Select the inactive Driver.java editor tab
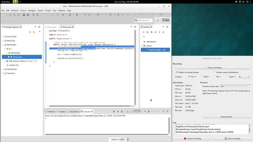 tap(51, 27)
